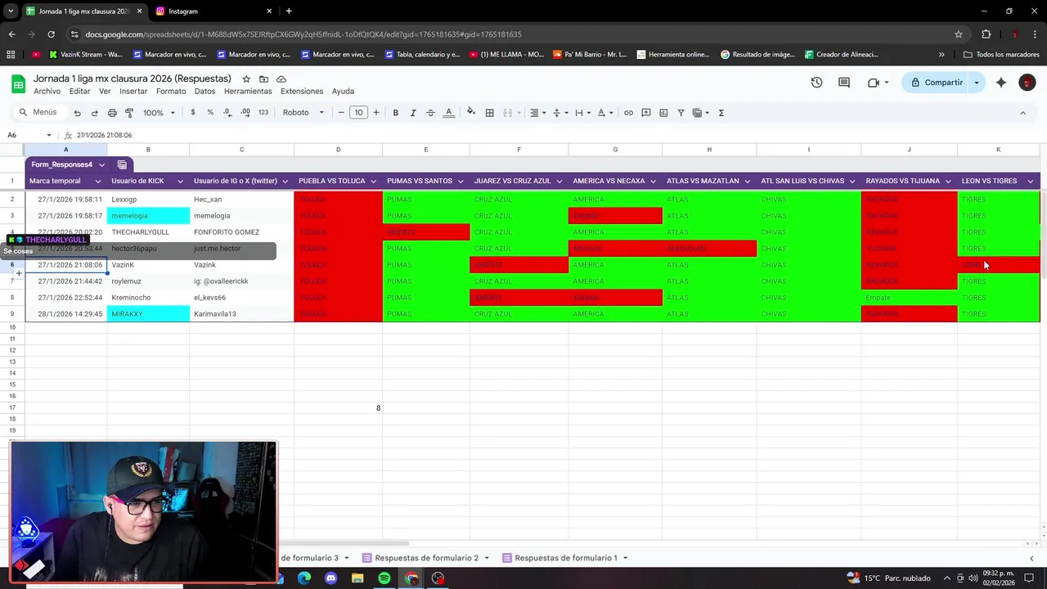Viewport: 1047px width, 589px height.
Task: Open the version history clock icon
Action: point(816,83)
